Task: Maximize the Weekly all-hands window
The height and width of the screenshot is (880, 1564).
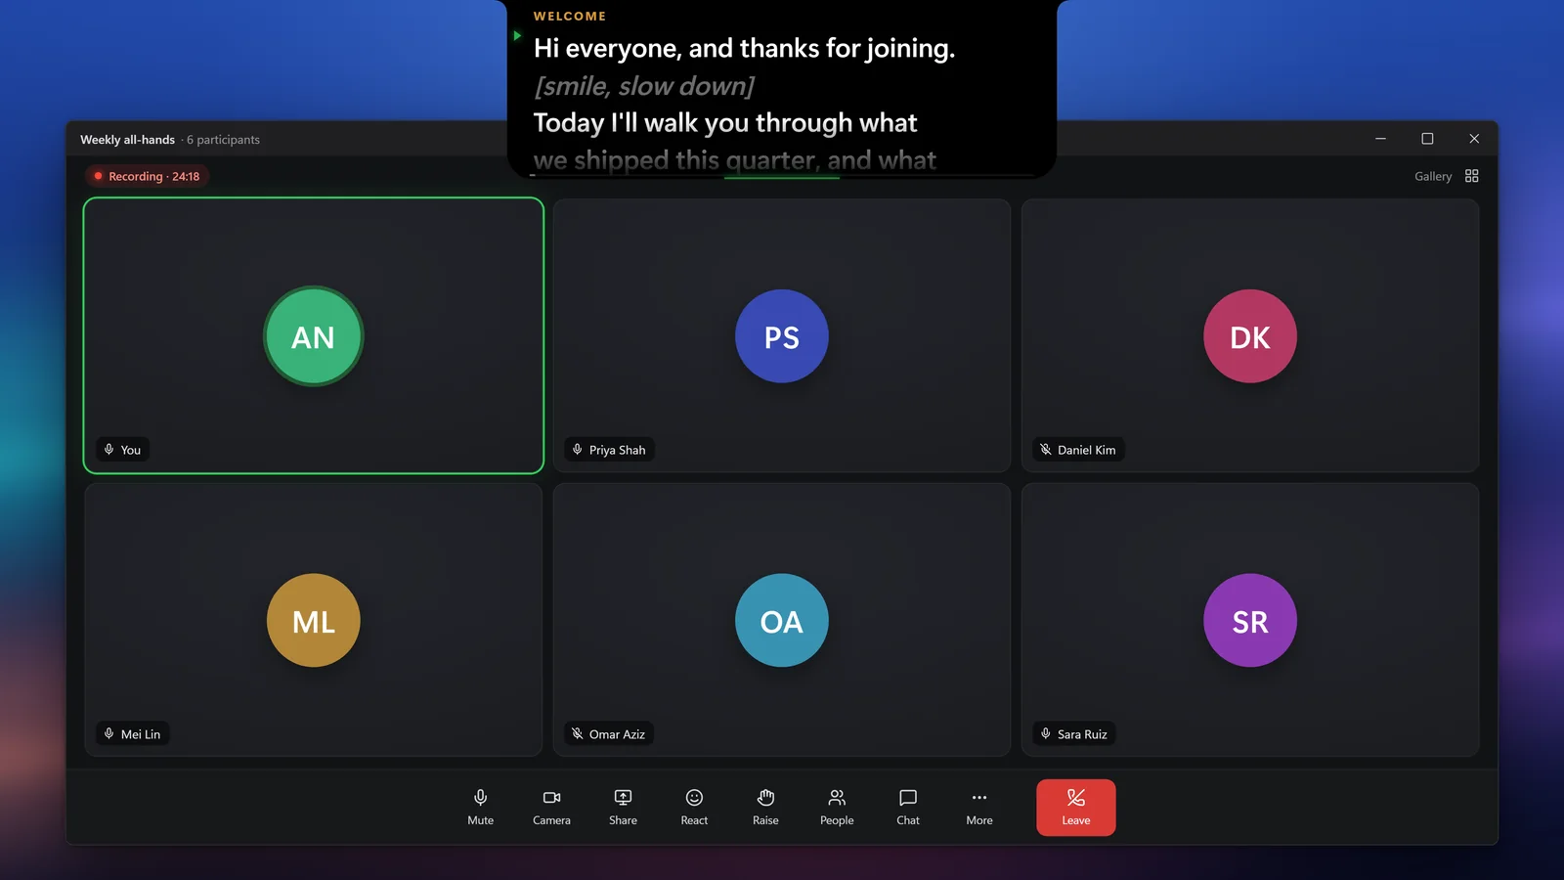Action: click(x=1427, y=139)
